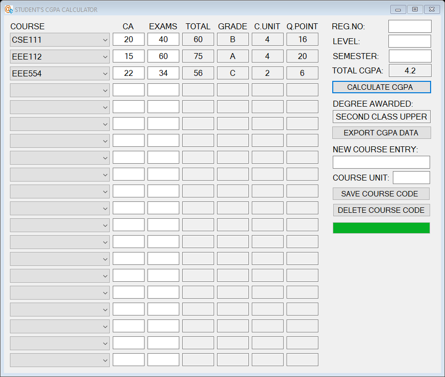
Task: Click the Q.POINT field showing 16
Action: (302, 39)
